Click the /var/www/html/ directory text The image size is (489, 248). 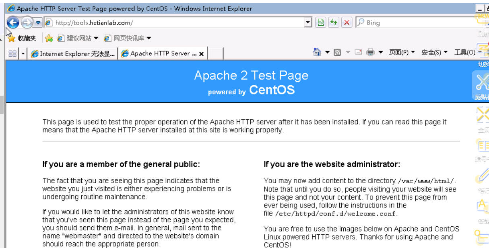tap(426, 181)
